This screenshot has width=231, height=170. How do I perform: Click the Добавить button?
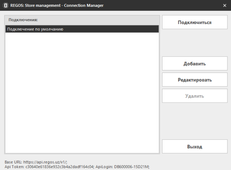coord(195,64)
